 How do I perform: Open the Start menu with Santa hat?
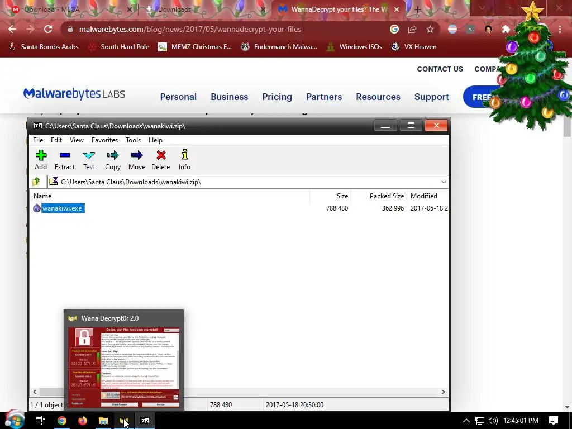(x=14, y=420)
